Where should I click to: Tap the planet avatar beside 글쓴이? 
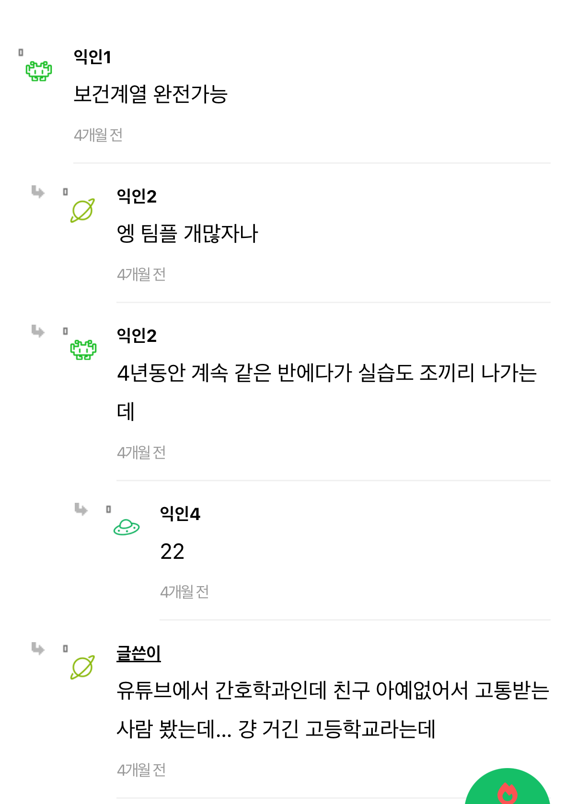tap(82, 667)
